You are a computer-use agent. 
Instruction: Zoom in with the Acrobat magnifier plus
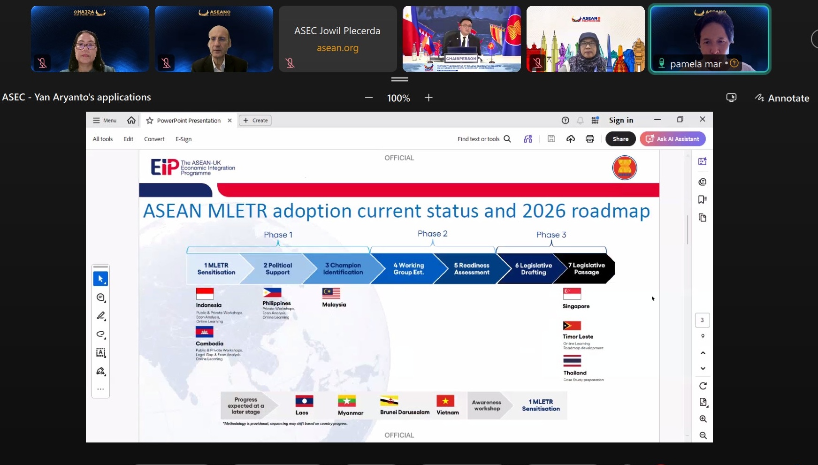(x=703, y=419)
